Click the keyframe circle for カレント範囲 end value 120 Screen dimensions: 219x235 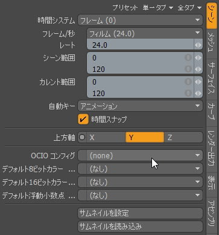click(188, 93)
